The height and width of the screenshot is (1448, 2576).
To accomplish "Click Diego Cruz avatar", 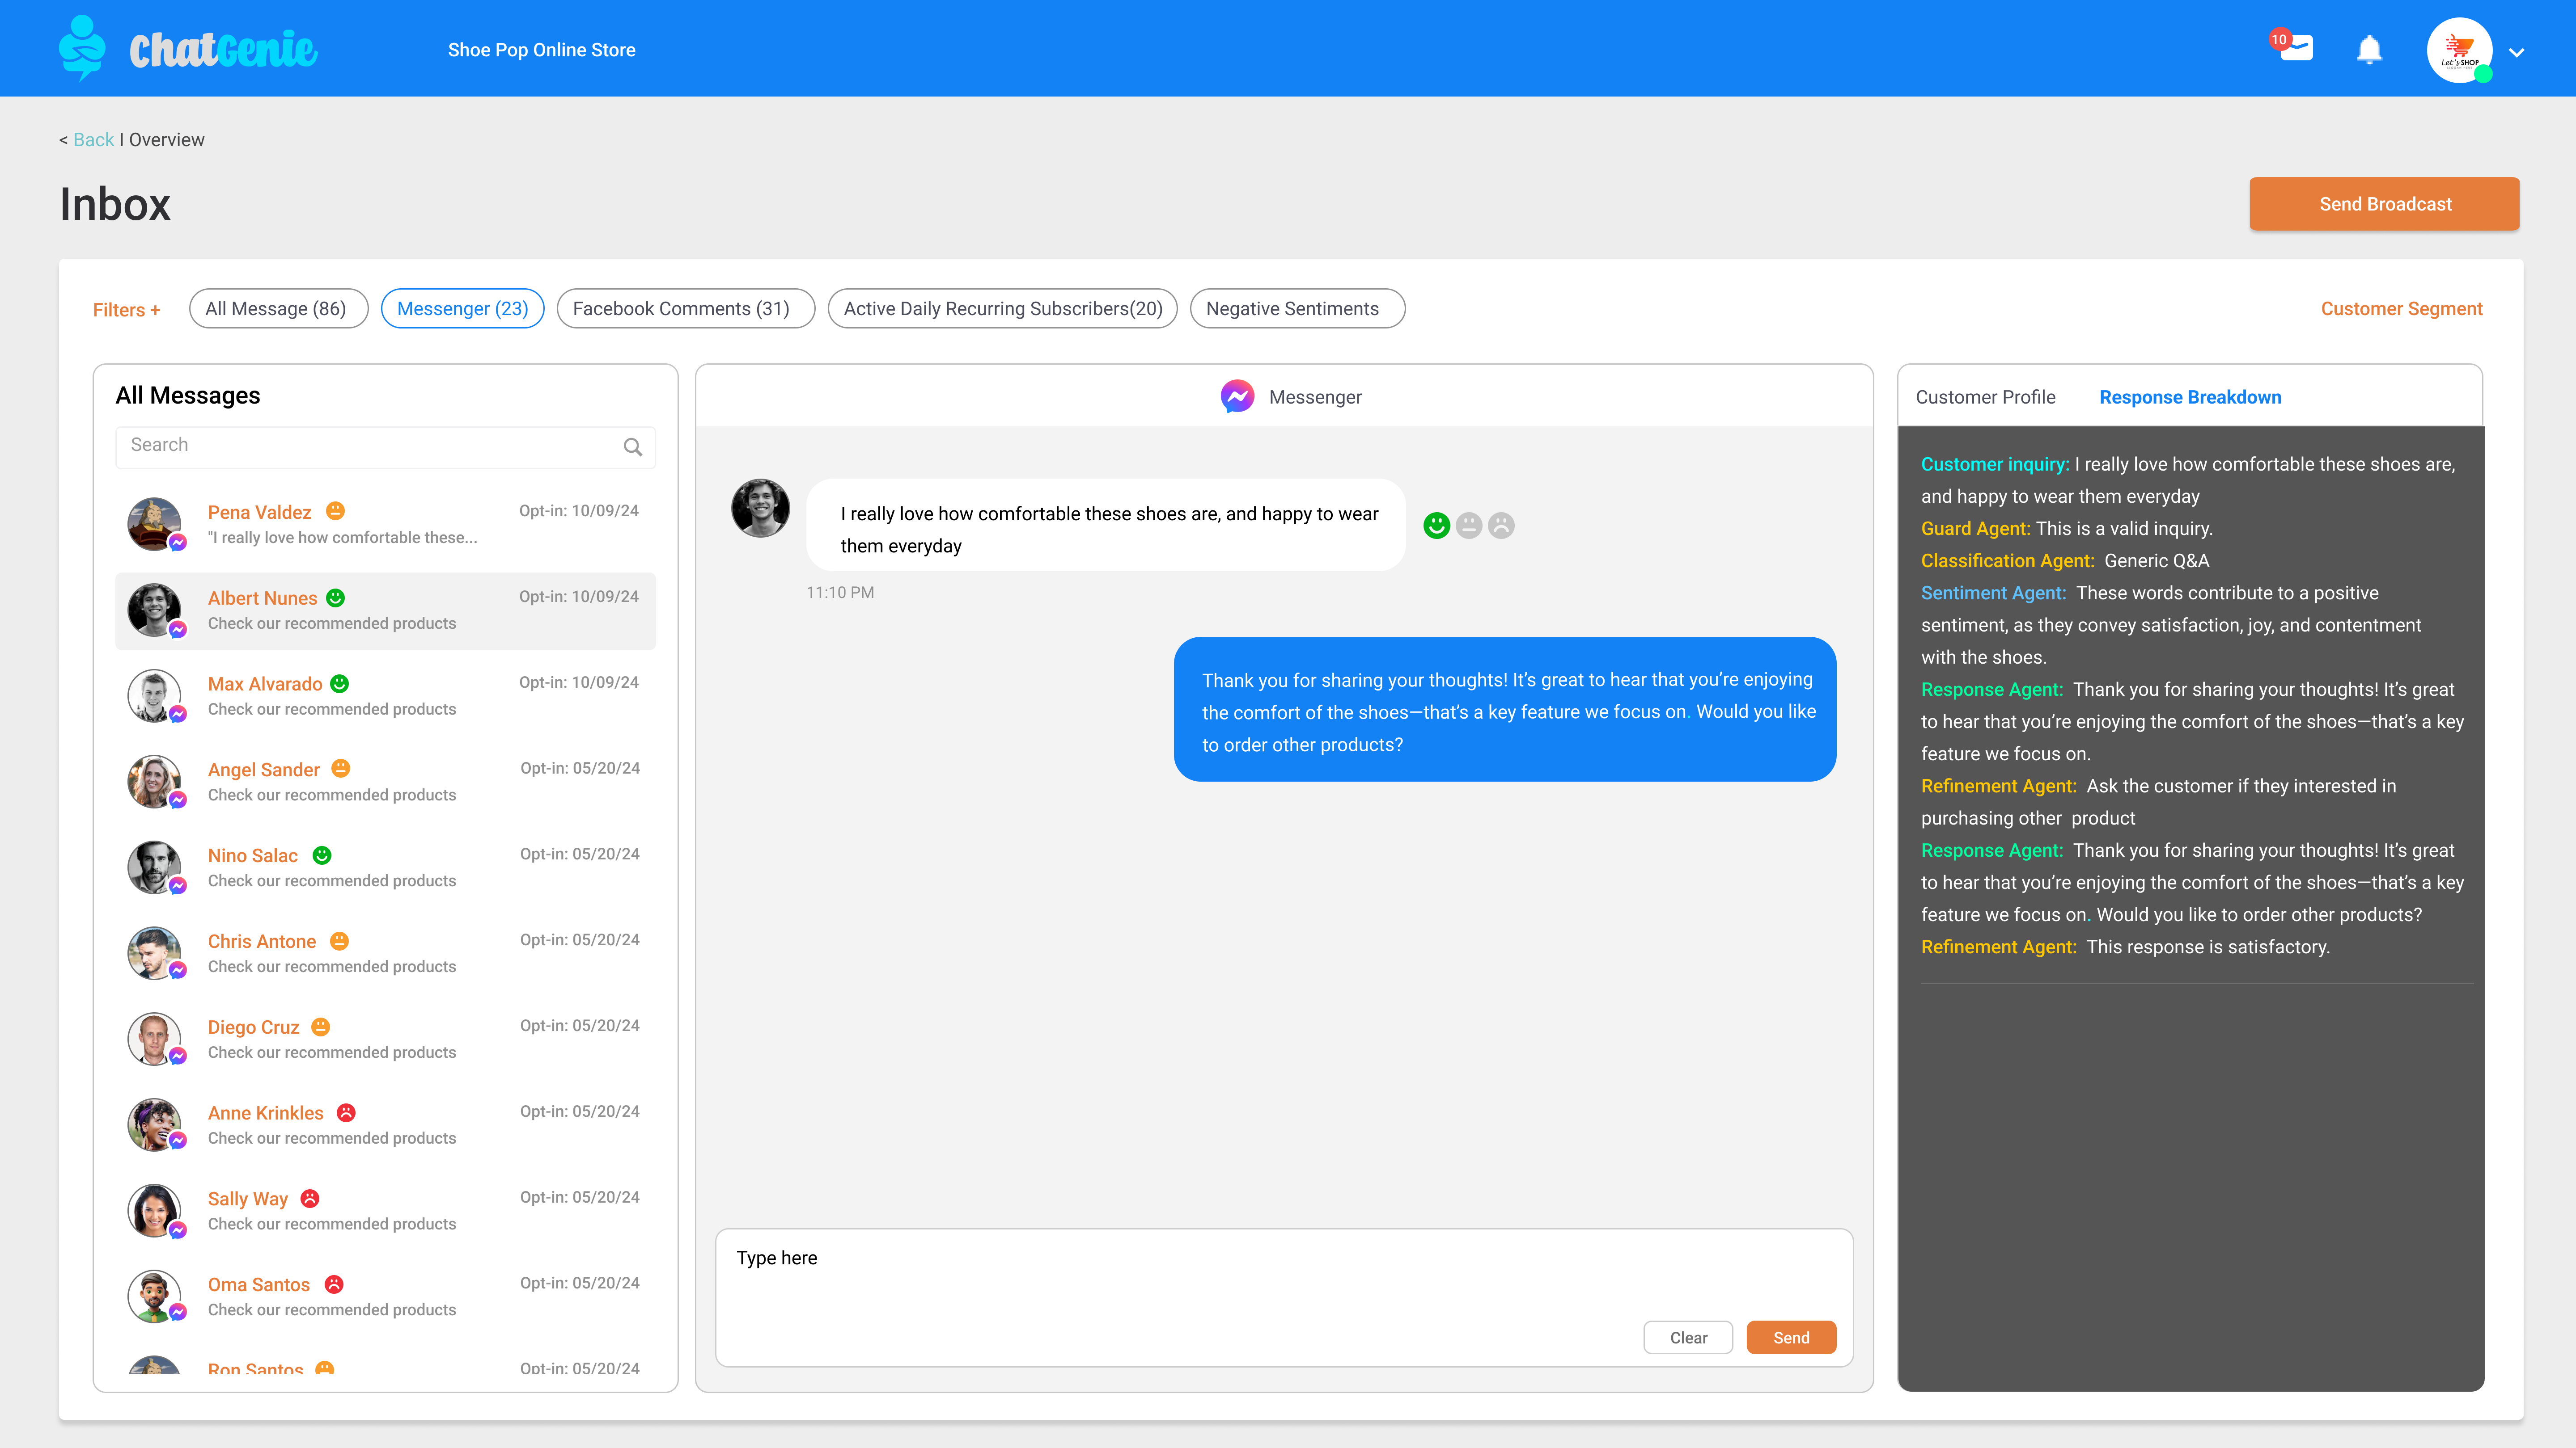I will point(154,1039).
